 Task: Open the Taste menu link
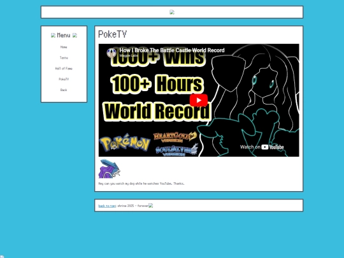64,58
